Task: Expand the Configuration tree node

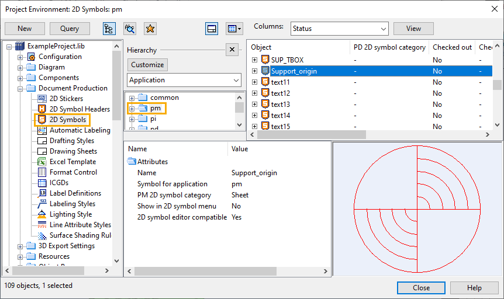Action: click(x=20, y=57)
